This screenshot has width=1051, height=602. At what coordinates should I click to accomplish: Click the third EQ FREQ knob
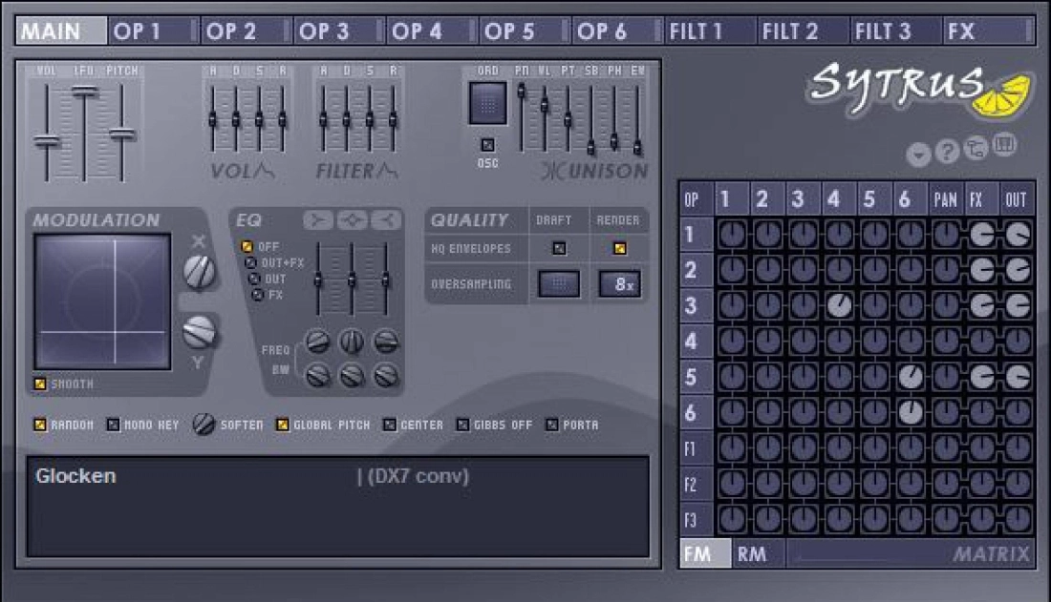tap(386, 343)
